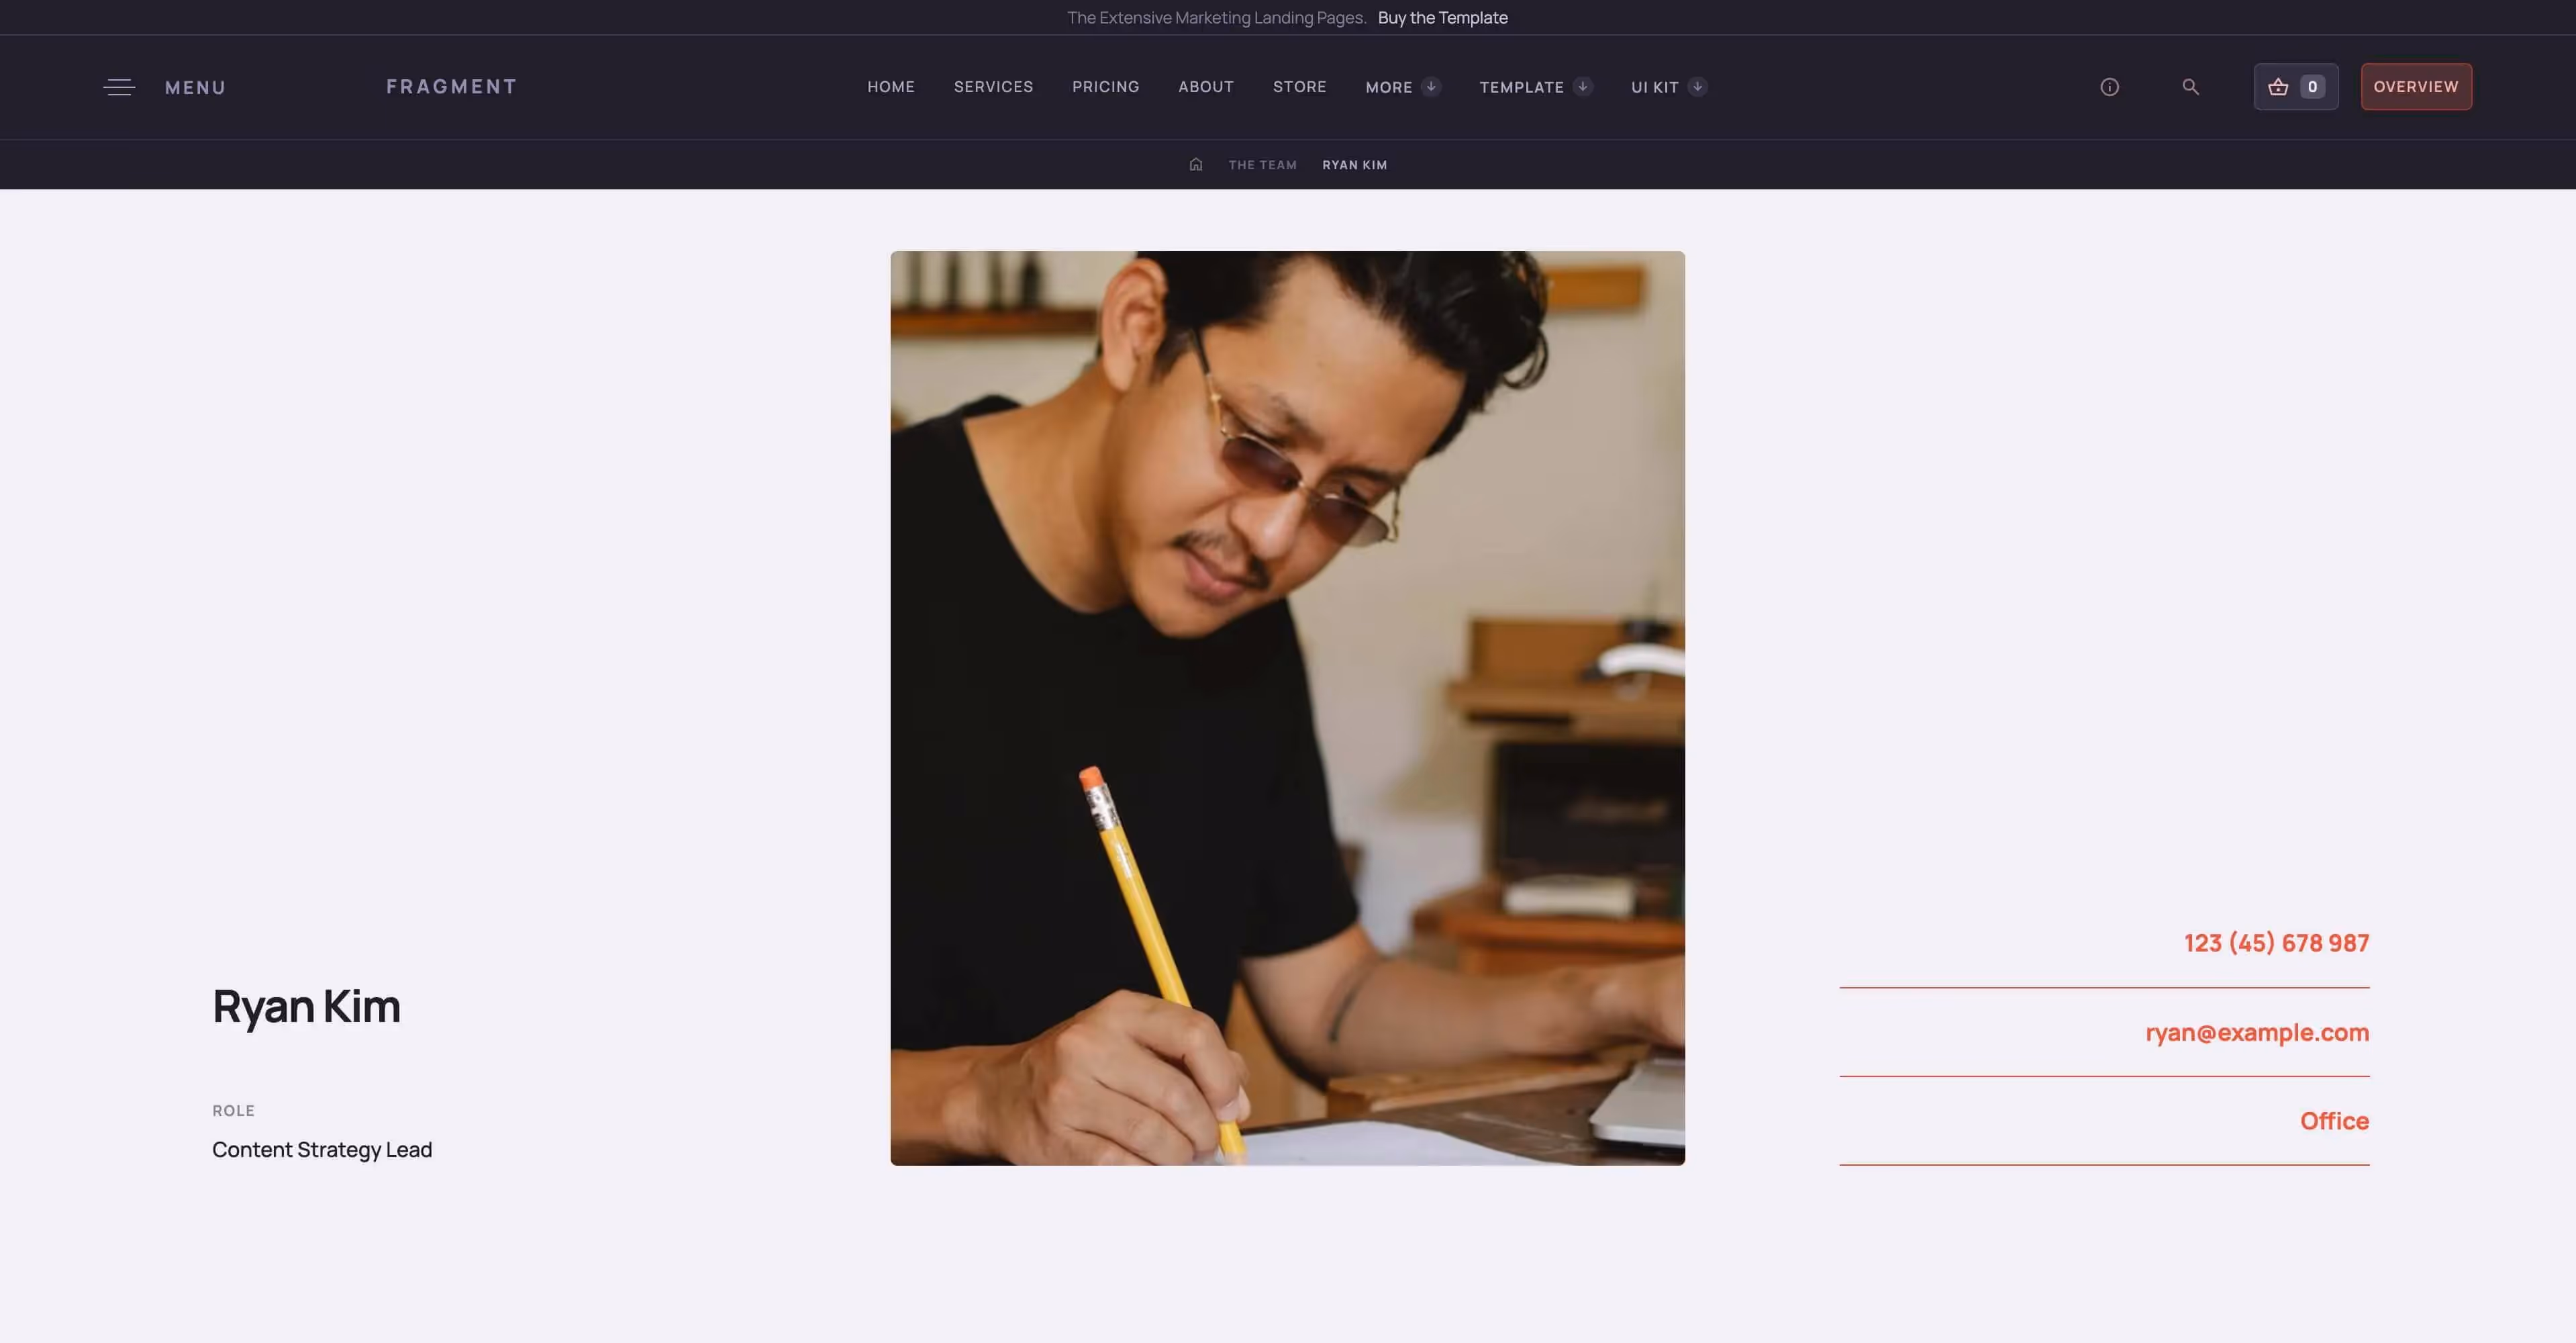2576x1343 pixels.
Task: Go to home via breadcrumb house icon
Action: coord(1195,164)
